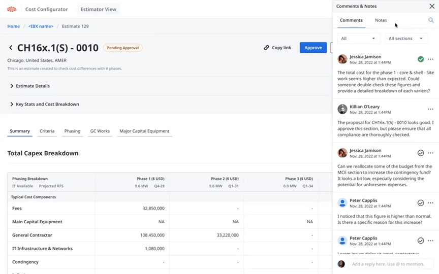Open more options on Peter Capplis's last comment
Viewport: 439px width, 274px height.
point(430,241)
